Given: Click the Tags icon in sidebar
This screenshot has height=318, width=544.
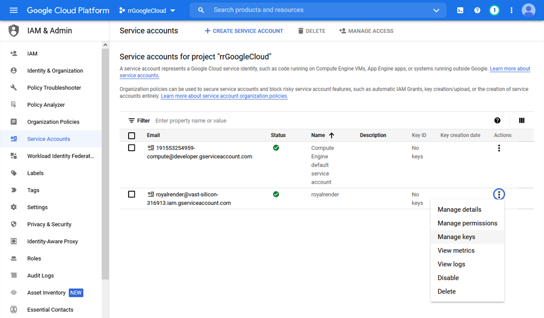Looking at the screenshot, I should (13, 190).
